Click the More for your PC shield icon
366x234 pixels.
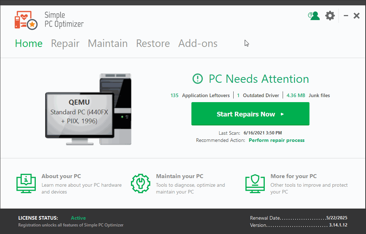point(255,183)
